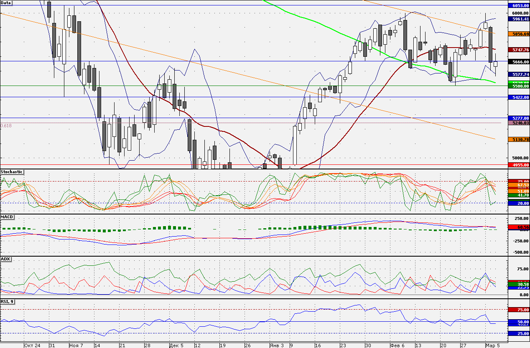Select the '23' date tick on time axis
530x348 pixels.
pos(343,345)
